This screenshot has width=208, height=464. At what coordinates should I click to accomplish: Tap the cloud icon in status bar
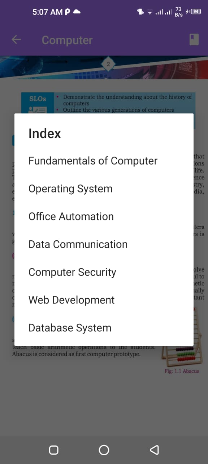point(77,12)
